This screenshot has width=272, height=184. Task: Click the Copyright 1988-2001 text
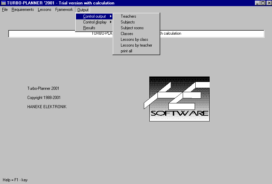(44, 98)
